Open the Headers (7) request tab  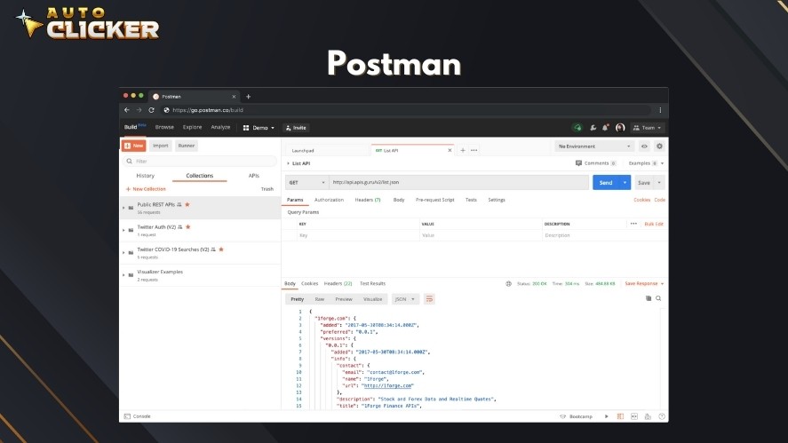368,200
